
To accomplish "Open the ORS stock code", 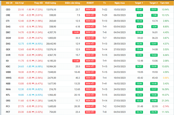I will pyautogui.click(x=8, y=101).
